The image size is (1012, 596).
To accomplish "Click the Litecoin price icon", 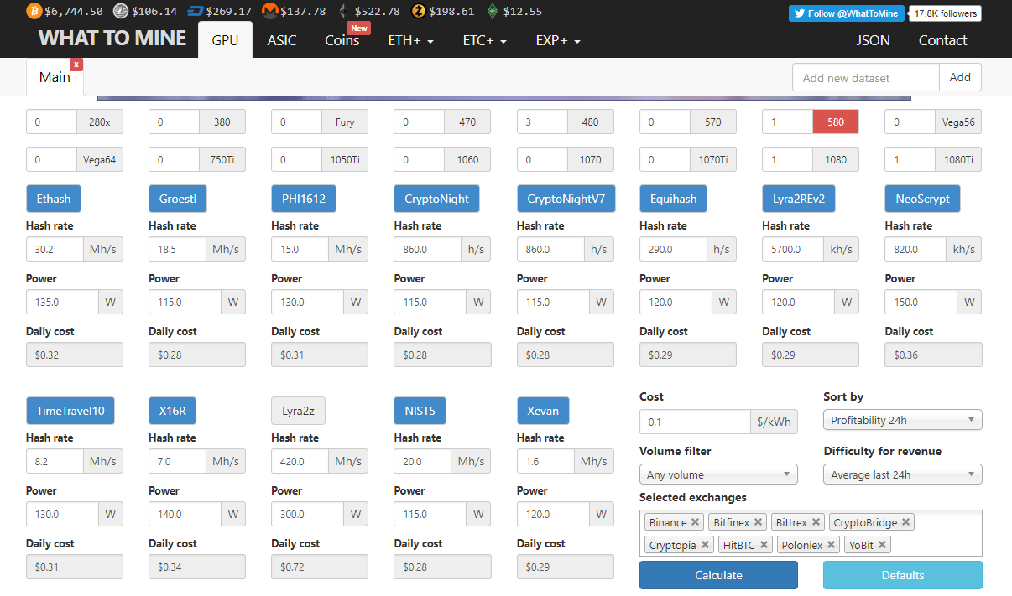I will (x=122, y=11).
